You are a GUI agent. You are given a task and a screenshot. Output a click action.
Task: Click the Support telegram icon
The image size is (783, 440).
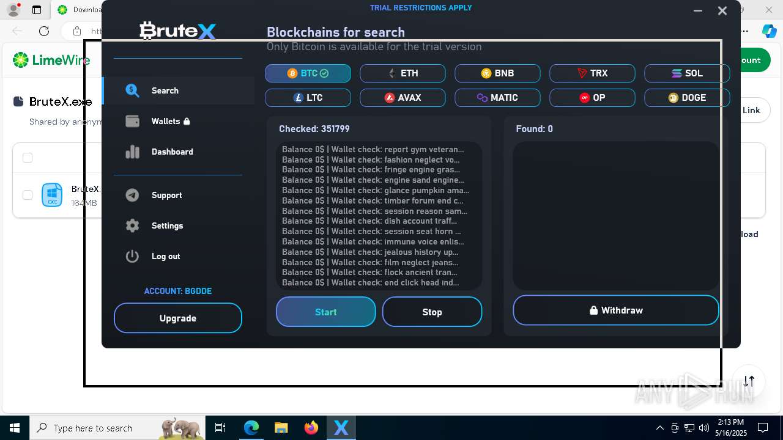click(x=132, y=195)
